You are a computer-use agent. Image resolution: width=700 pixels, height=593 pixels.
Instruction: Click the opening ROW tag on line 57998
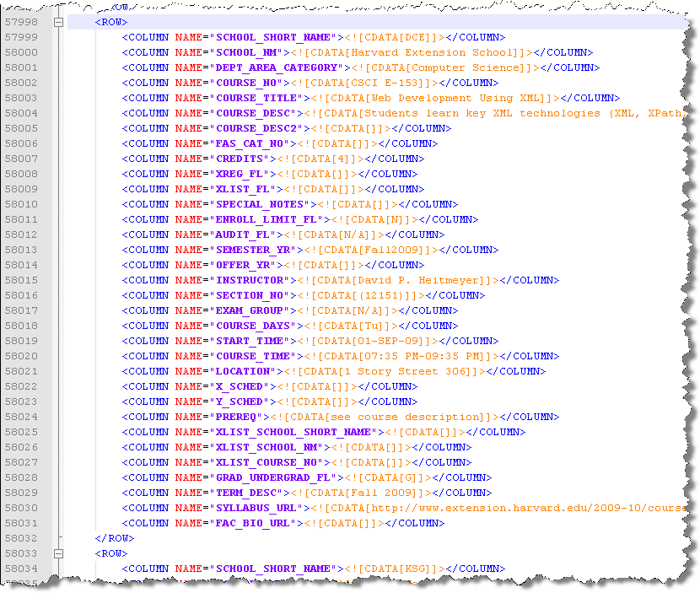(x=111, y=22)
